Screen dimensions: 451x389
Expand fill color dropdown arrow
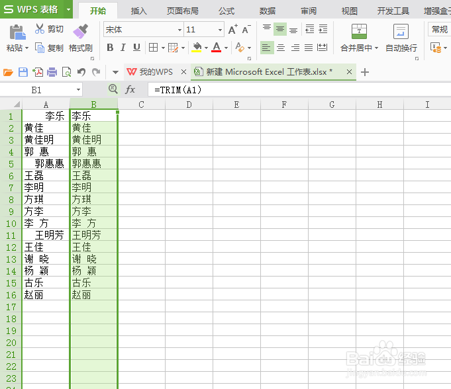[206, 48]
